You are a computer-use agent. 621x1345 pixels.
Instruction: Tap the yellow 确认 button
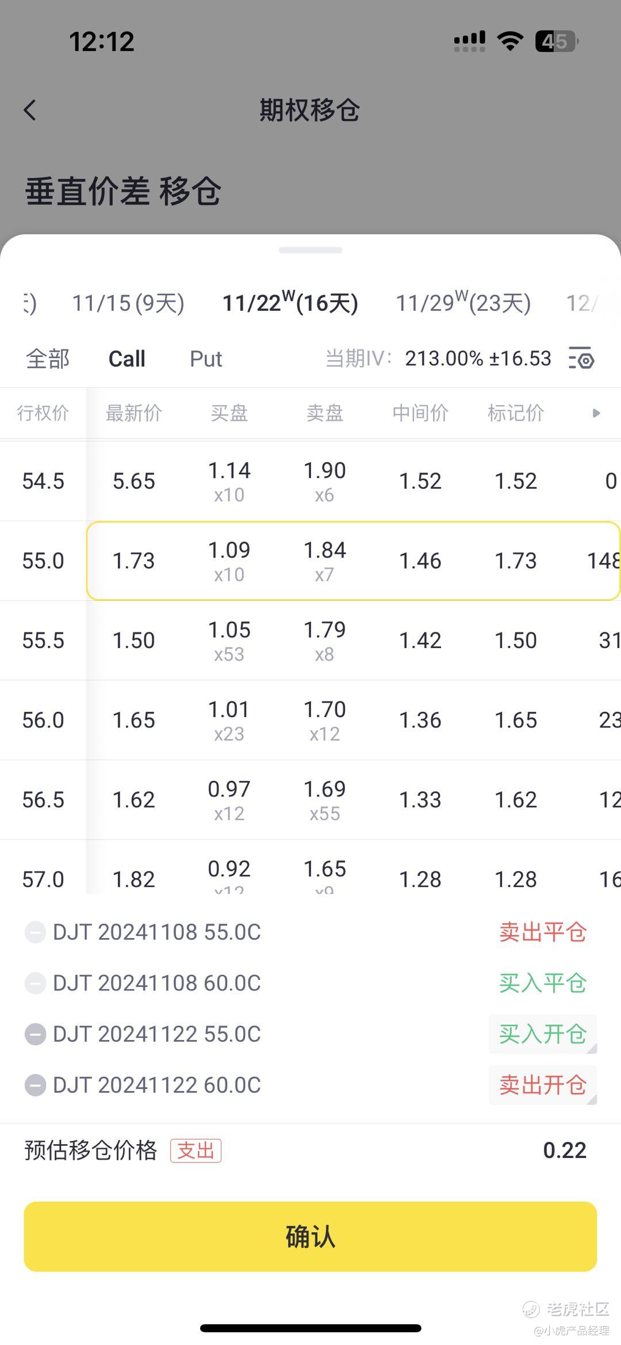(x=310, y=1237)
